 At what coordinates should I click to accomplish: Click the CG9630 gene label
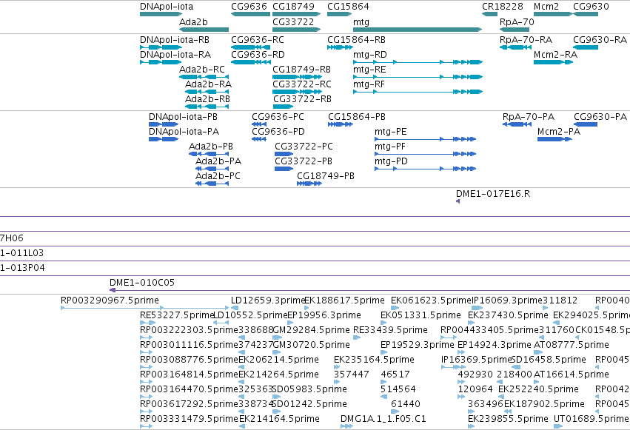[591, 7]
